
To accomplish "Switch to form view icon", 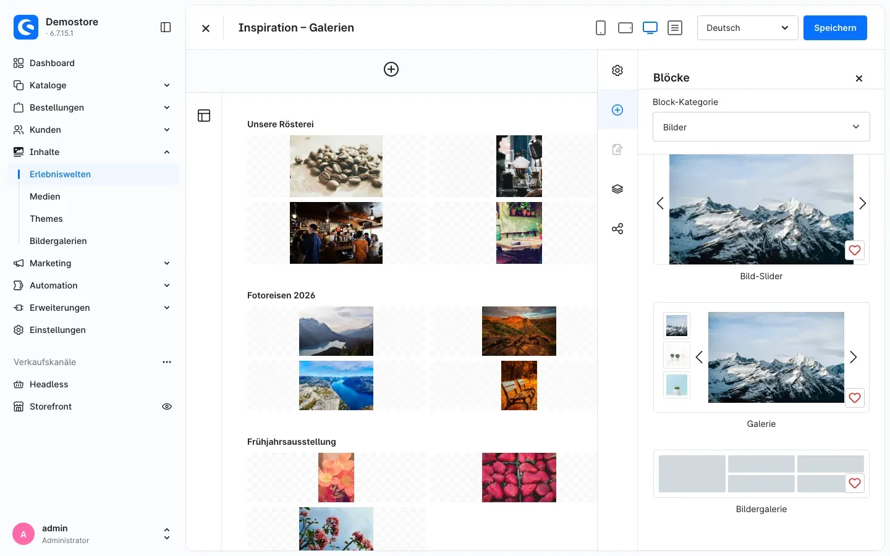I will (x=674, y=28).
